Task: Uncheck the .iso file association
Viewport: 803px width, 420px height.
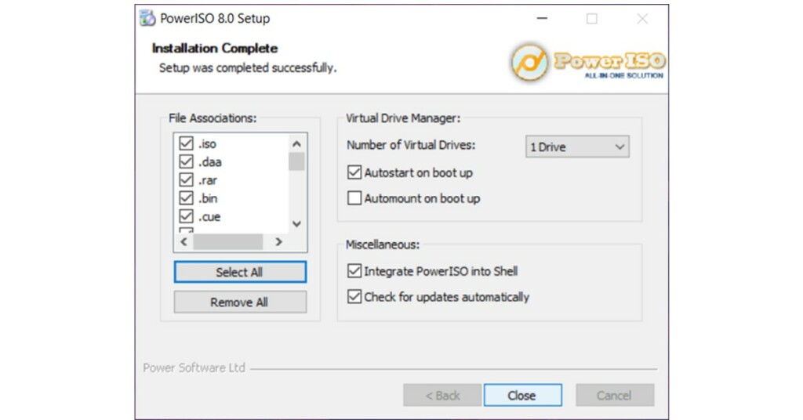Action: pos(187,144)
